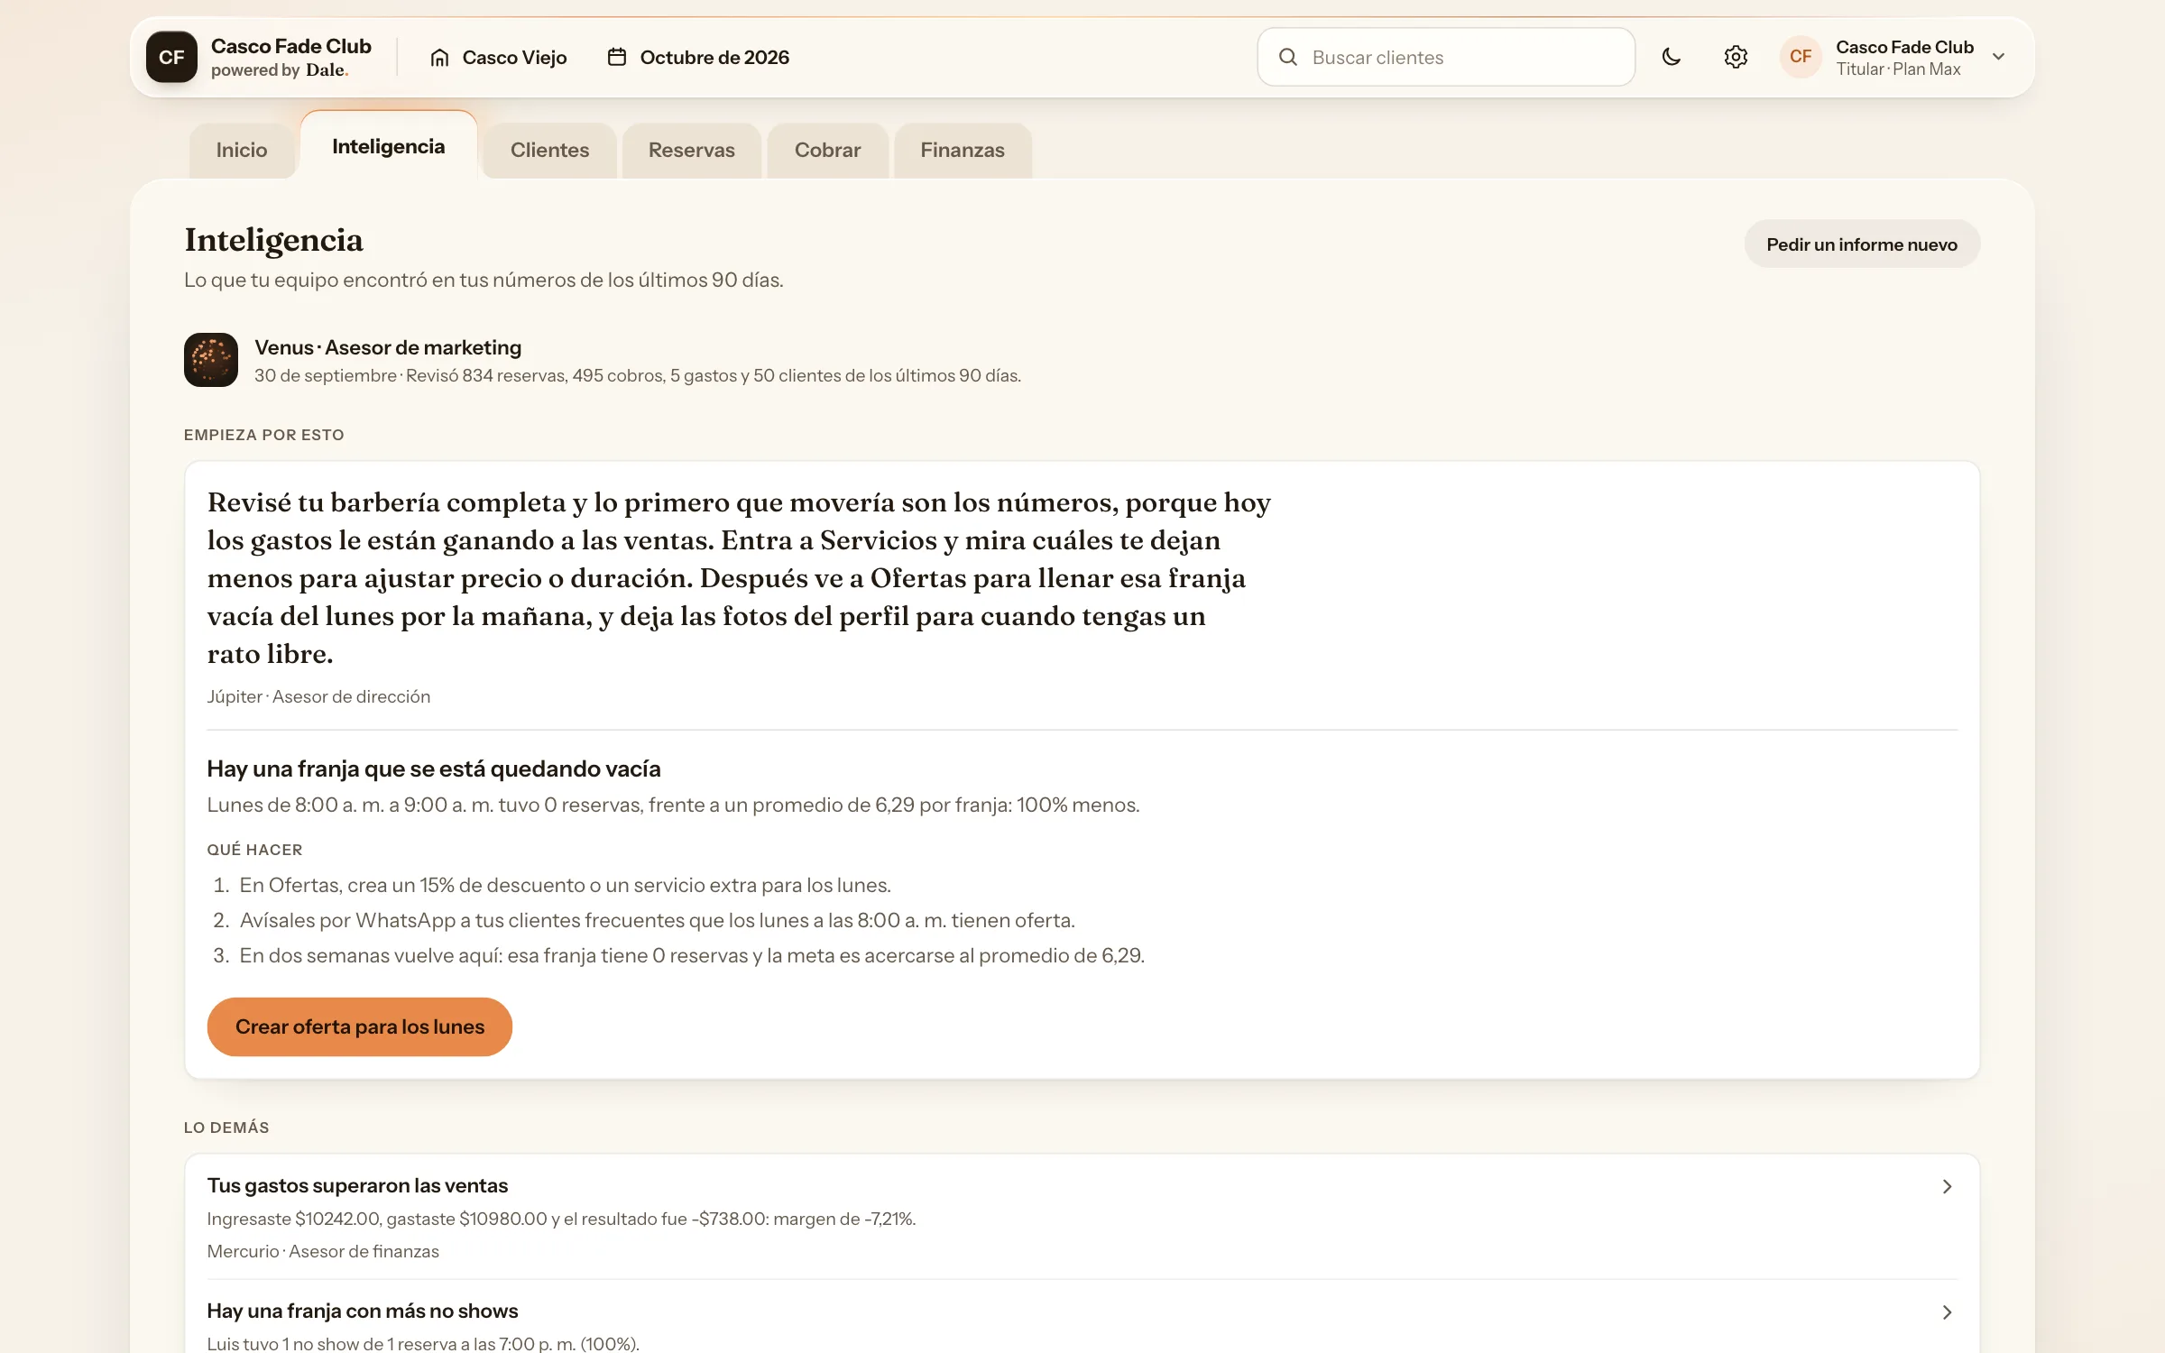Click the home icon beside Casco Viejo
The height and width of the screenshot is (1353, 2165).
point(439,57)
